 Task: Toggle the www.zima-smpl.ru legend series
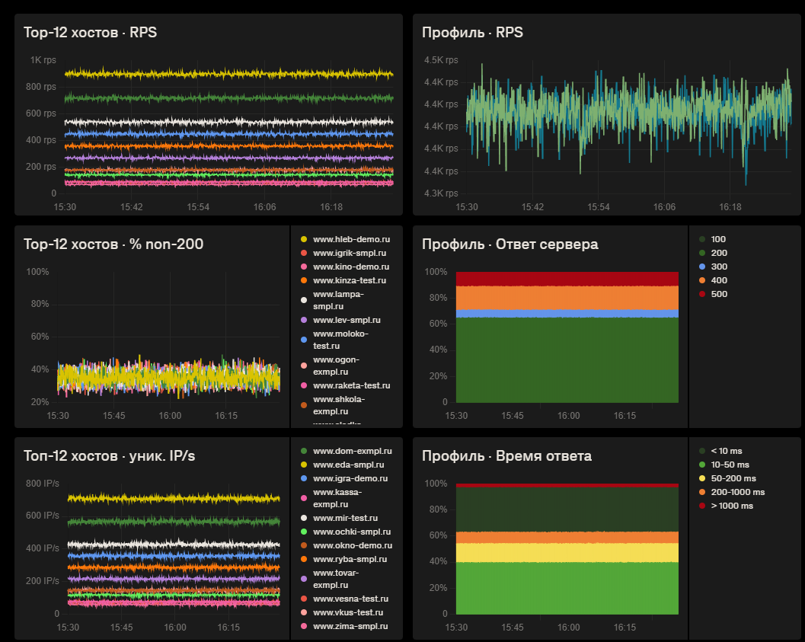pos(350,626)
